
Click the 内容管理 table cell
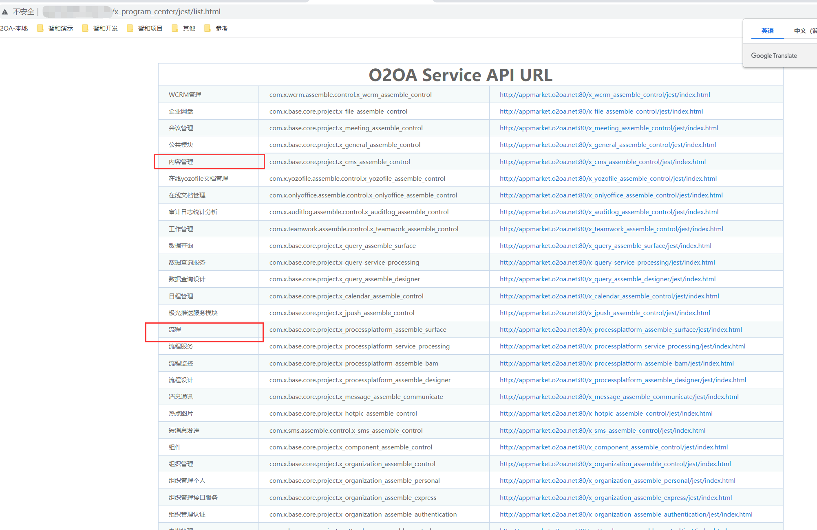pyautogui.click(x=181, y=162)
